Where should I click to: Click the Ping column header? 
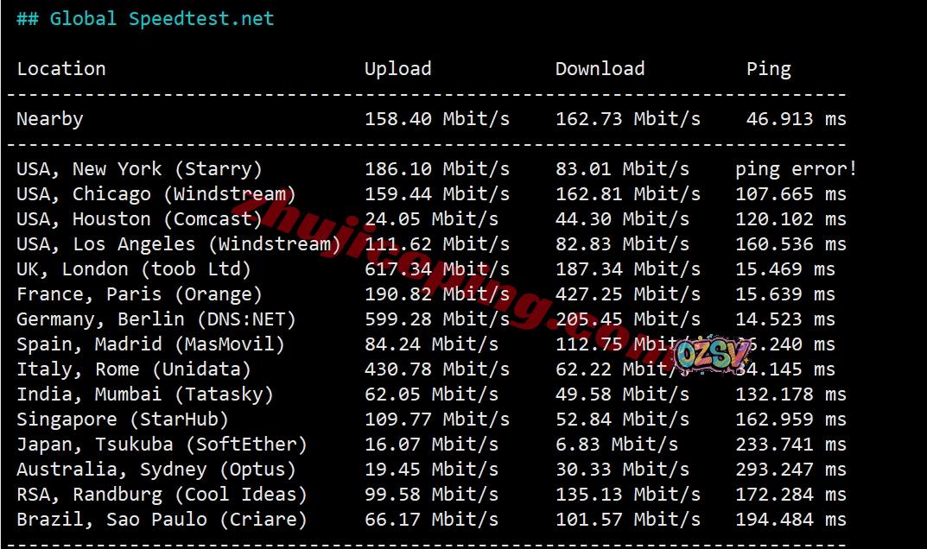[x=769, y=70]
